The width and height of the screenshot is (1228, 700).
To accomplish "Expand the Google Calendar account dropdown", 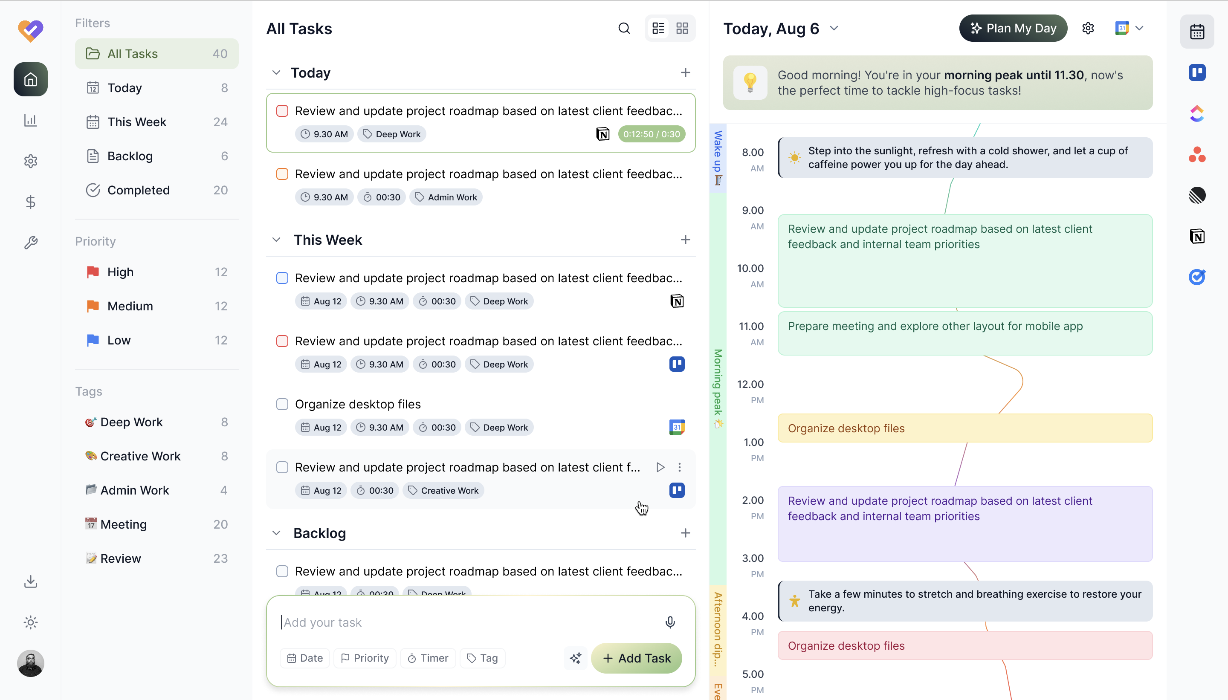I will (1138, 29).
